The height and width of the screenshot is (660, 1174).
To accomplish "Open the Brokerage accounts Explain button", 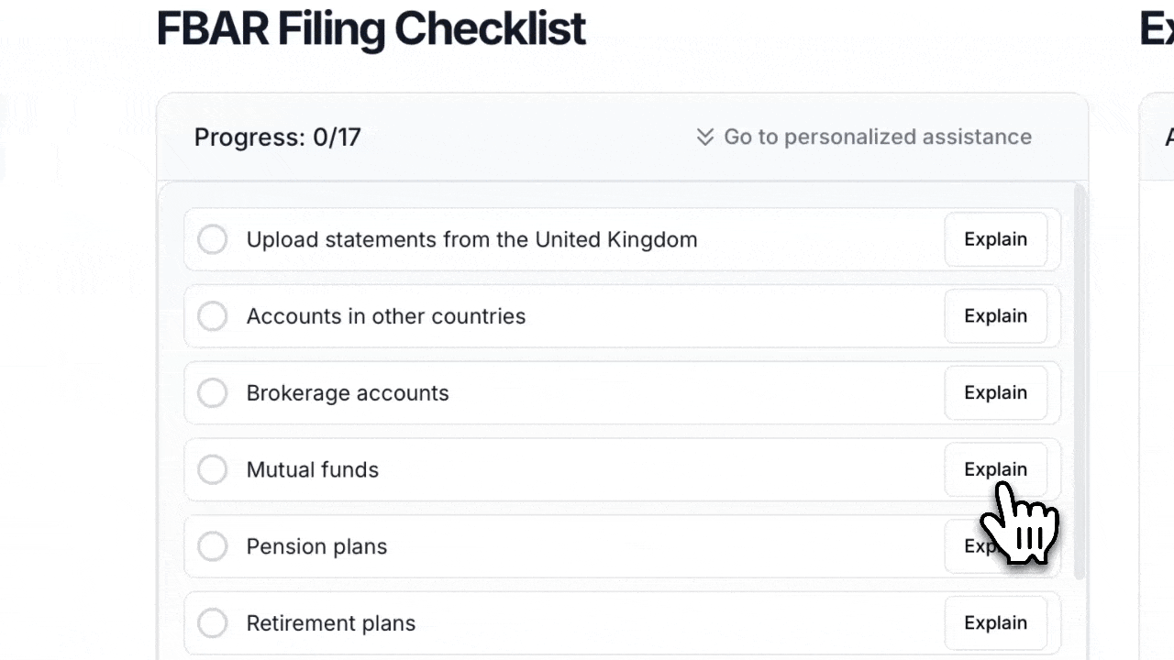I will coord(995,393).
